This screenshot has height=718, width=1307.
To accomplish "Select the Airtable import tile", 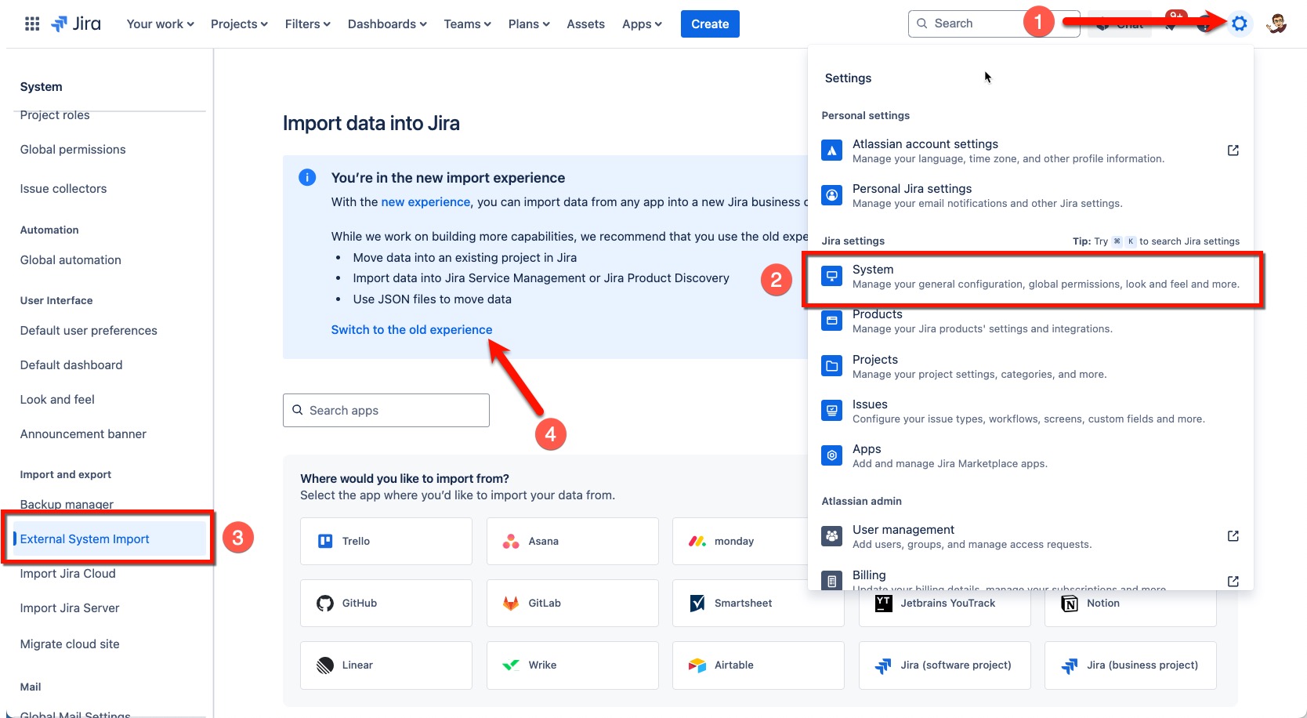I will 757,664.
